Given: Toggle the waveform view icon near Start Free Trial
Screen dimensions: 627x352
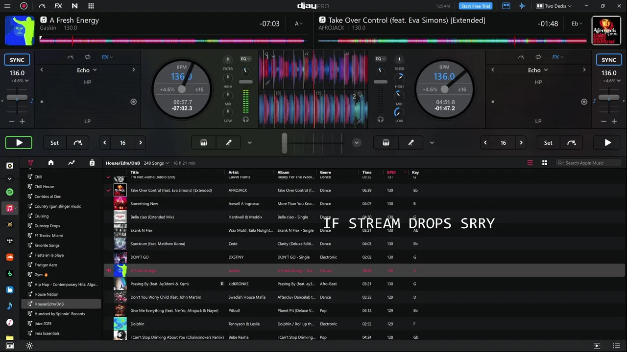Looking at the screenshot, I should [522, 6].
